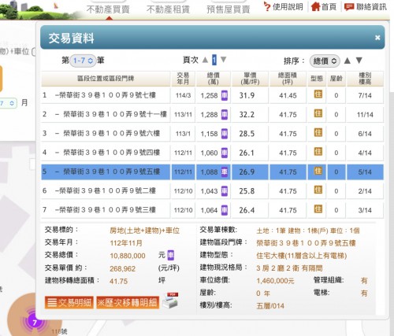This screenshot has width=394, height=336.
Task: Click the 單價(萬/坪) column header
Action: pyautogui.click(x=250, y=79)
